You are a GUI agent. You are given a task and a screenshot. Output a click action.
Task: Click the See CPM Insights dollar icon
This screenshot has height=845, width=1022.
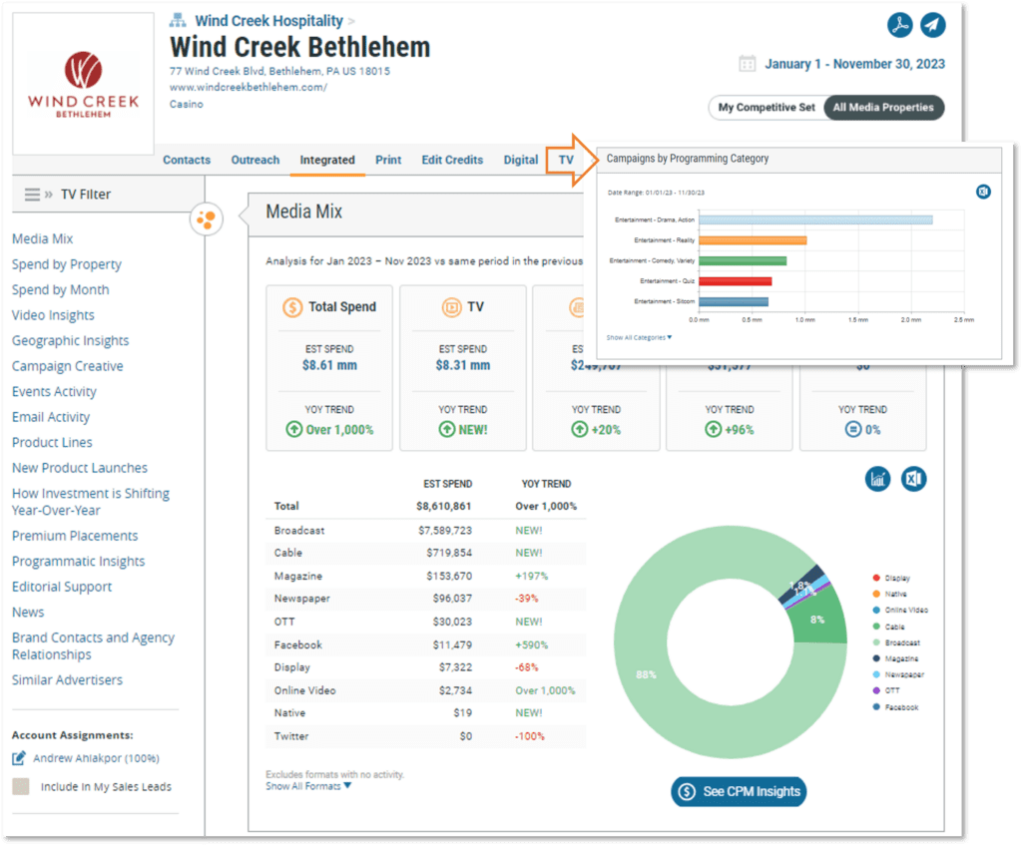click(x=687, y=791)
